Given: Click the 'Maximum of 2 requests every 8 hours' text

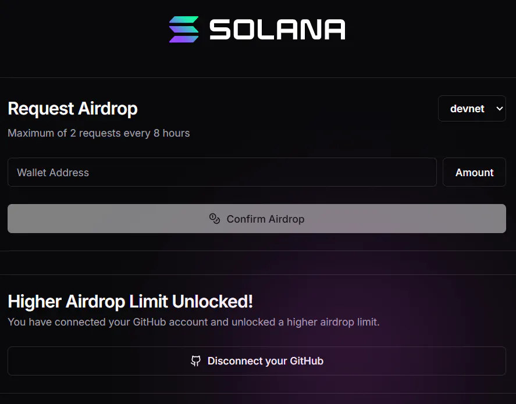Looking at the screenshot, I should click(99, 133).
